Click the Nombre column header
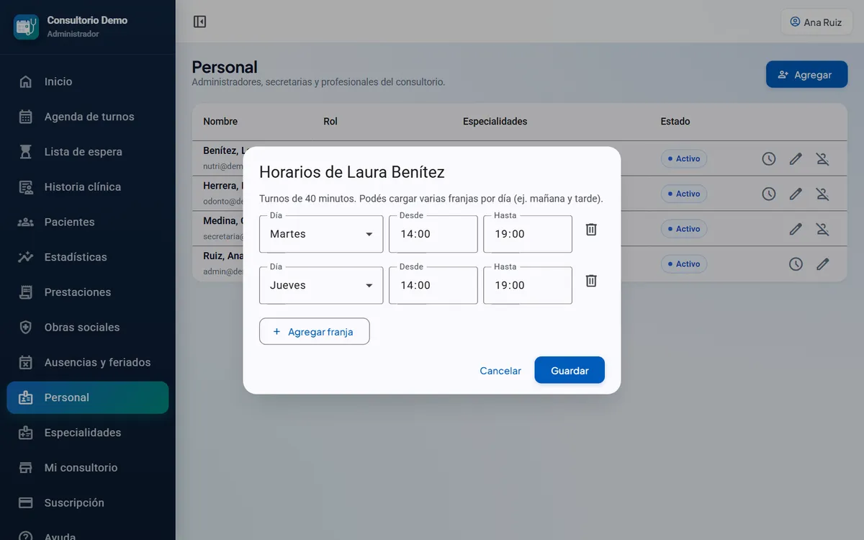The image size is (864, 540). [x=220, y=122]
